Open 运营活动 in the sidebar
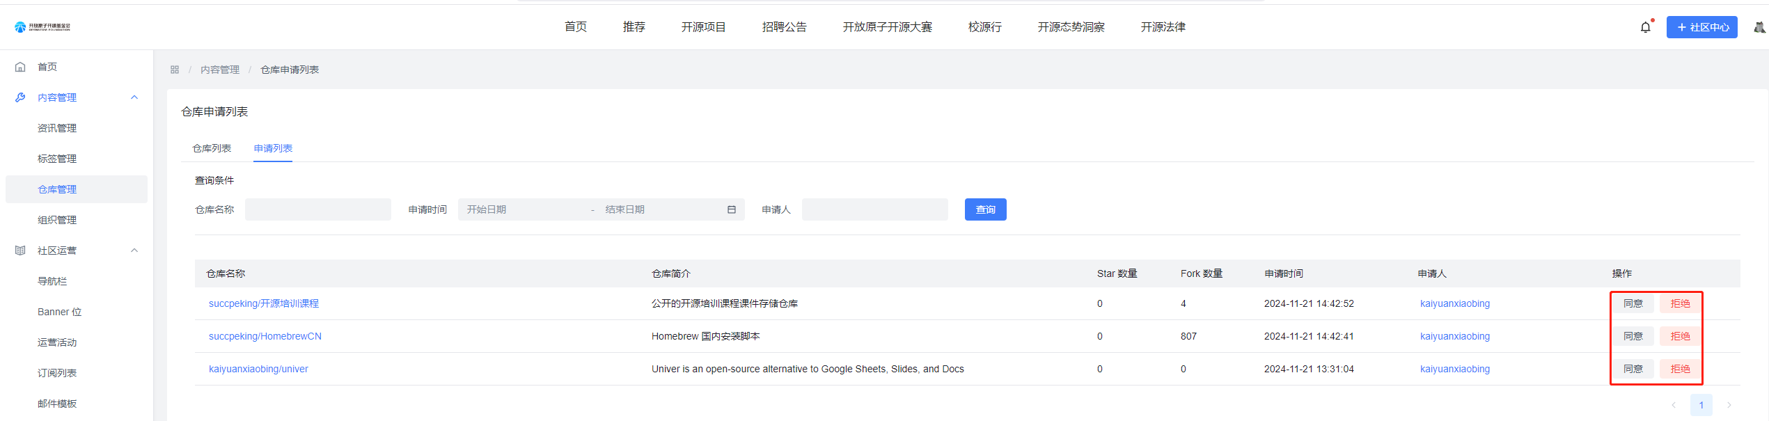Image resolution: width=1769 pixels, height=421 pixels. (x=57, y=342)
